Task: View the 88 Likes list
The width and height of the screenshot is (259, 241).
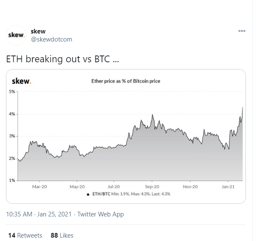Action: click(62, 235)
